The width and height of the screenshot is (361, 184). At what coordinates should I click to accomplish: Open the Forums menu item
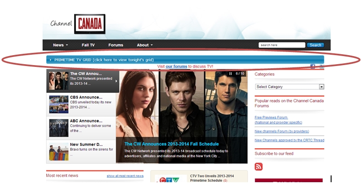point(116,45)
